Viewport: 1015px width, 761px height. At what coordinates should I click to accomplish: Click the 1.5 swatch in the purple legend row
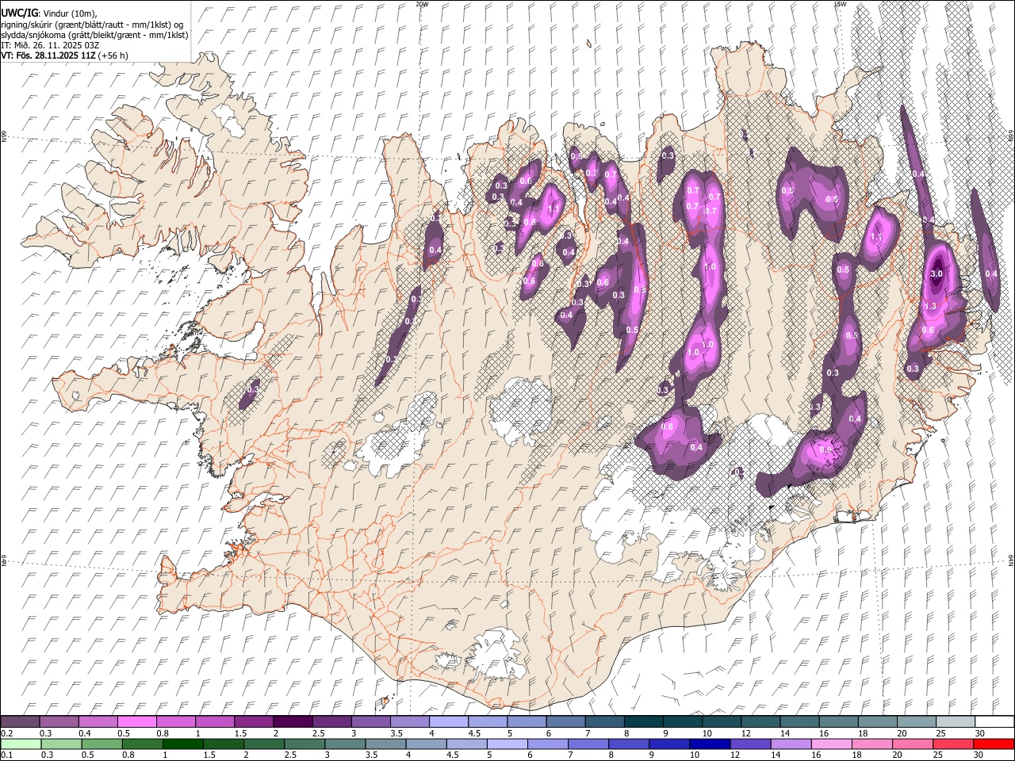(x=254, y=721)
